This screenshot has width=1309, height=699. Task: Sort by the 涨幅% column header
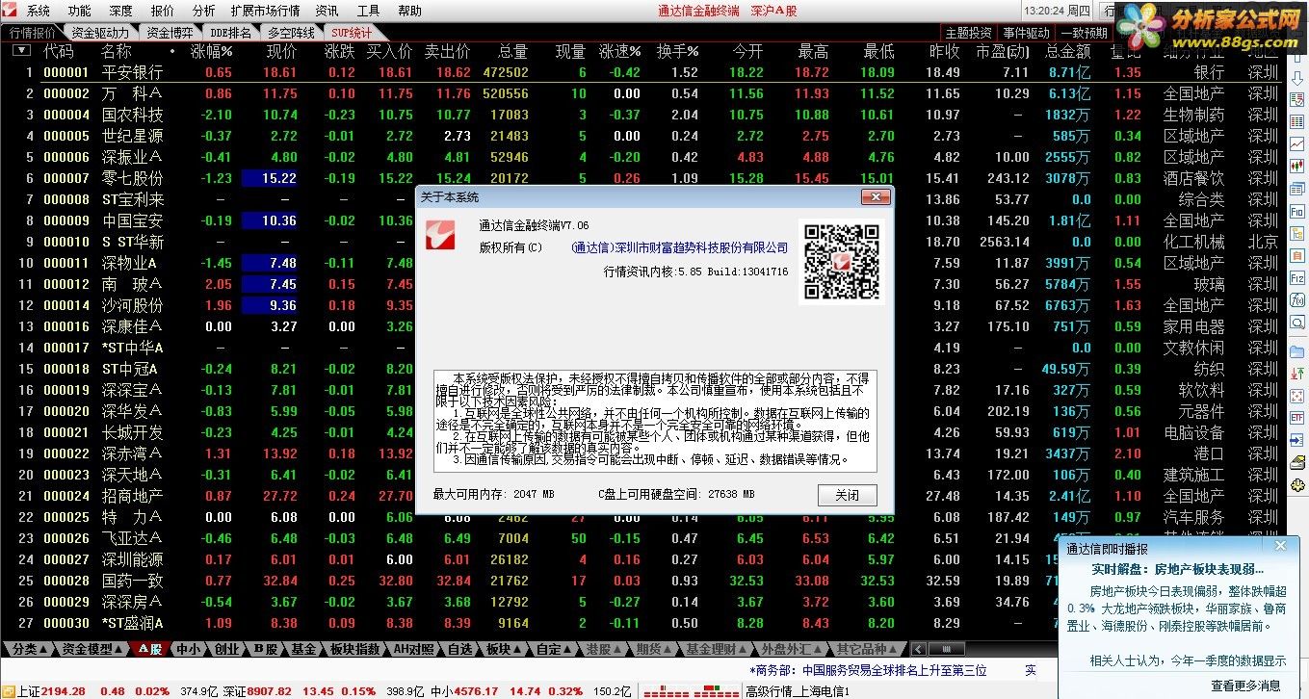pos(212,51)
